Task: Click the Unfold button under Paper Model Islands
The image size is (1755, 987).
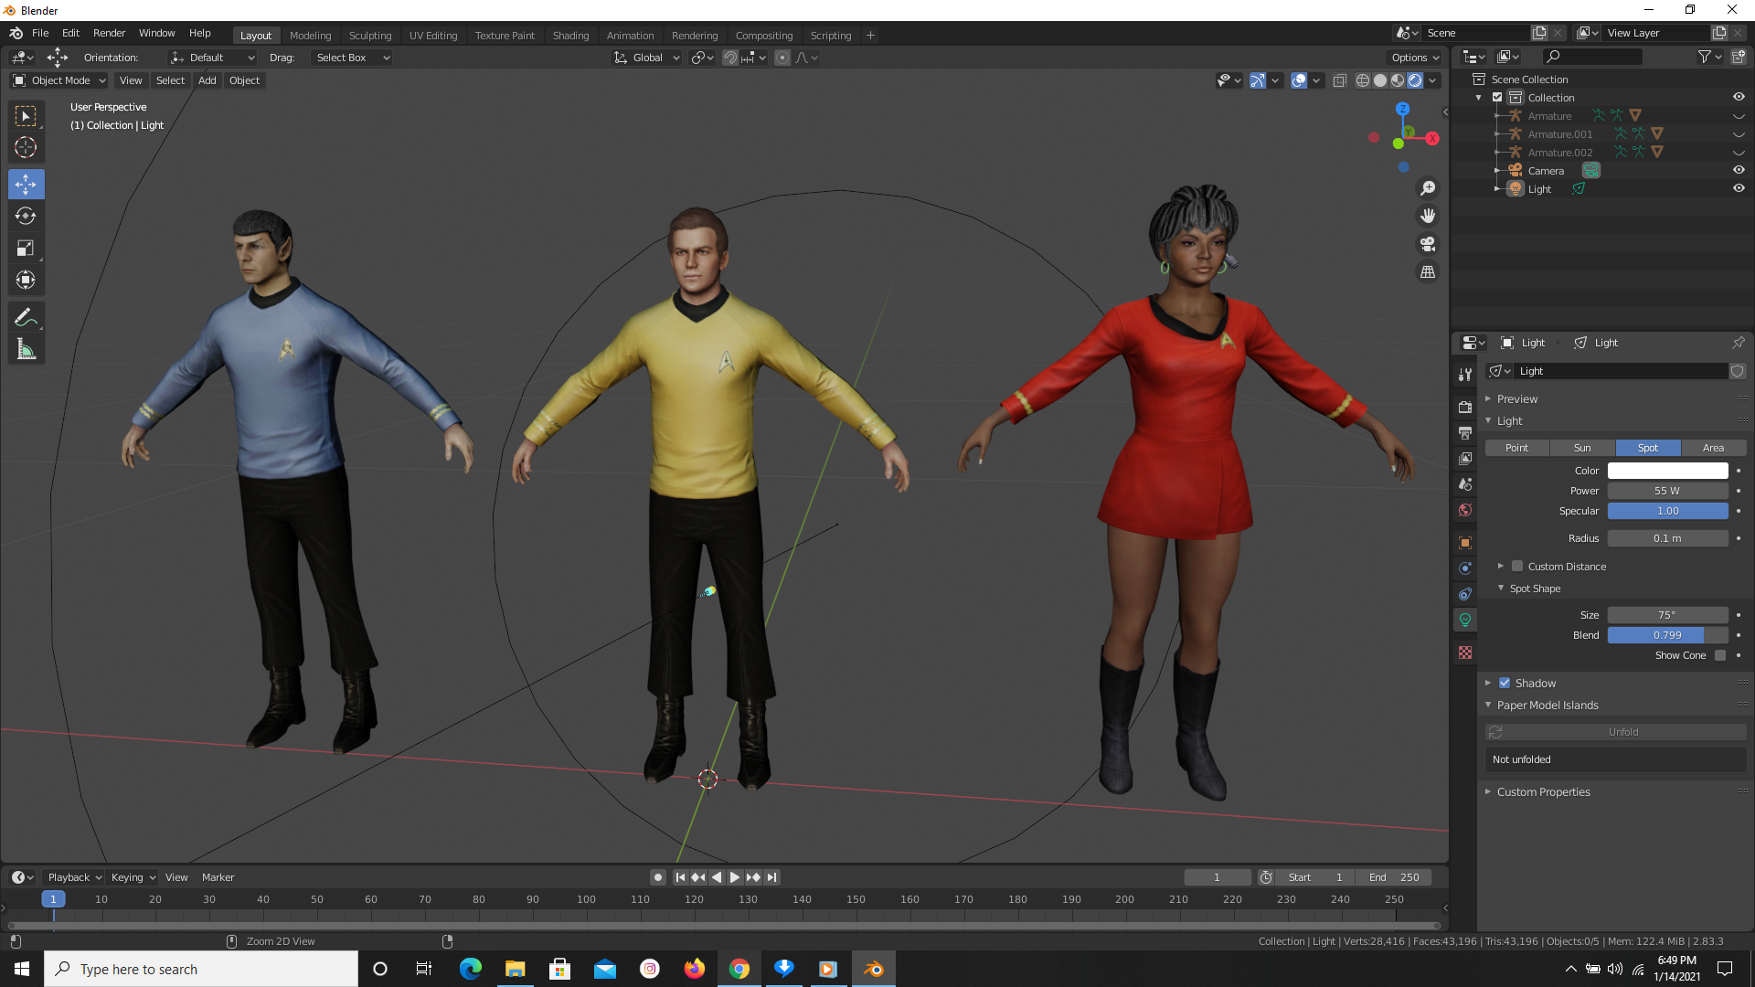Action: pyautogui.click(x=1624, y=731)
